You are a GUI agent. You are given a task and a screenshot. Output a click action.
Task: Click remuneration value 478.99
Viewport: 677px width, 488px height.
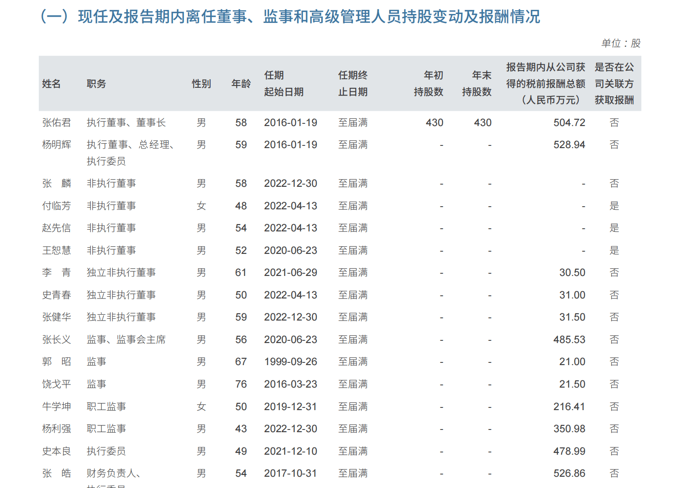coord(569,451)
